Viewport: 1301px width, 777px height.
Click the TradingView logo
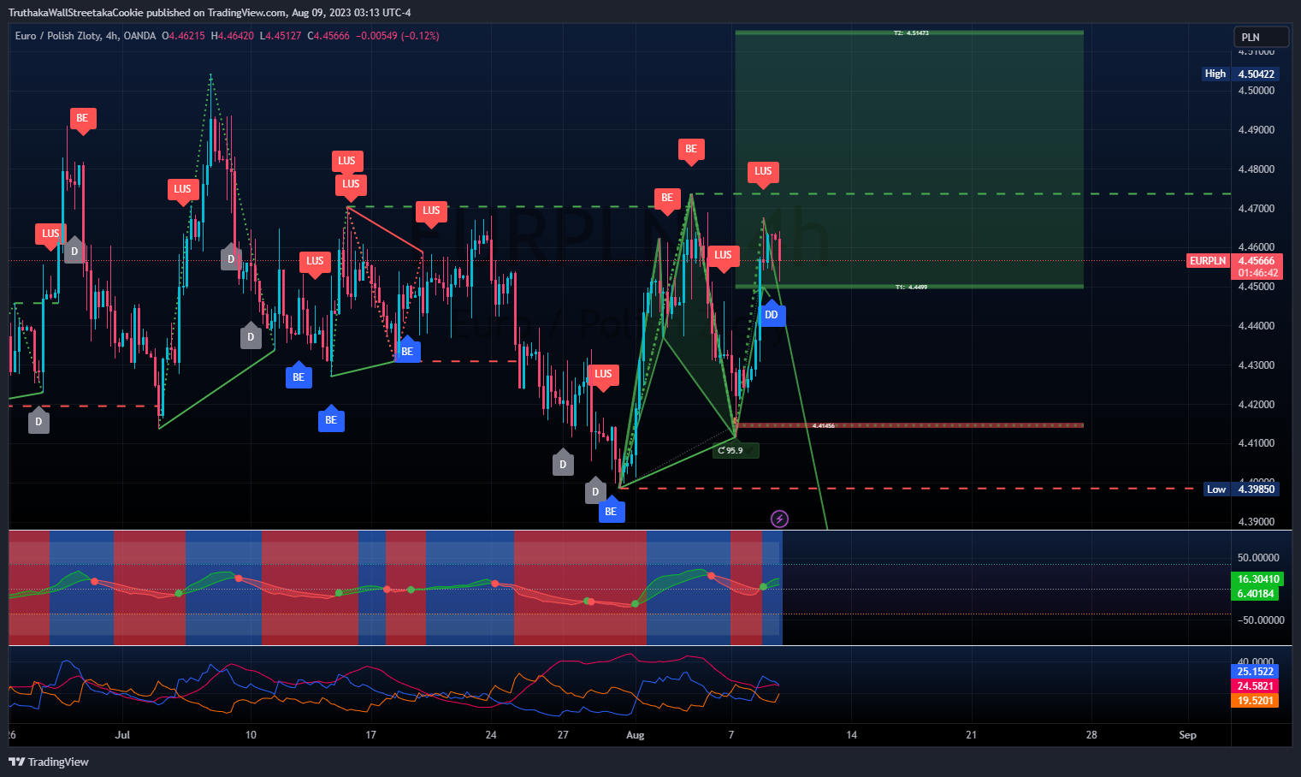tap(49, 762)
